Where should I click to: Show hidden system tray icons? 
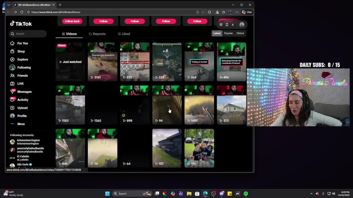[311, 194]
